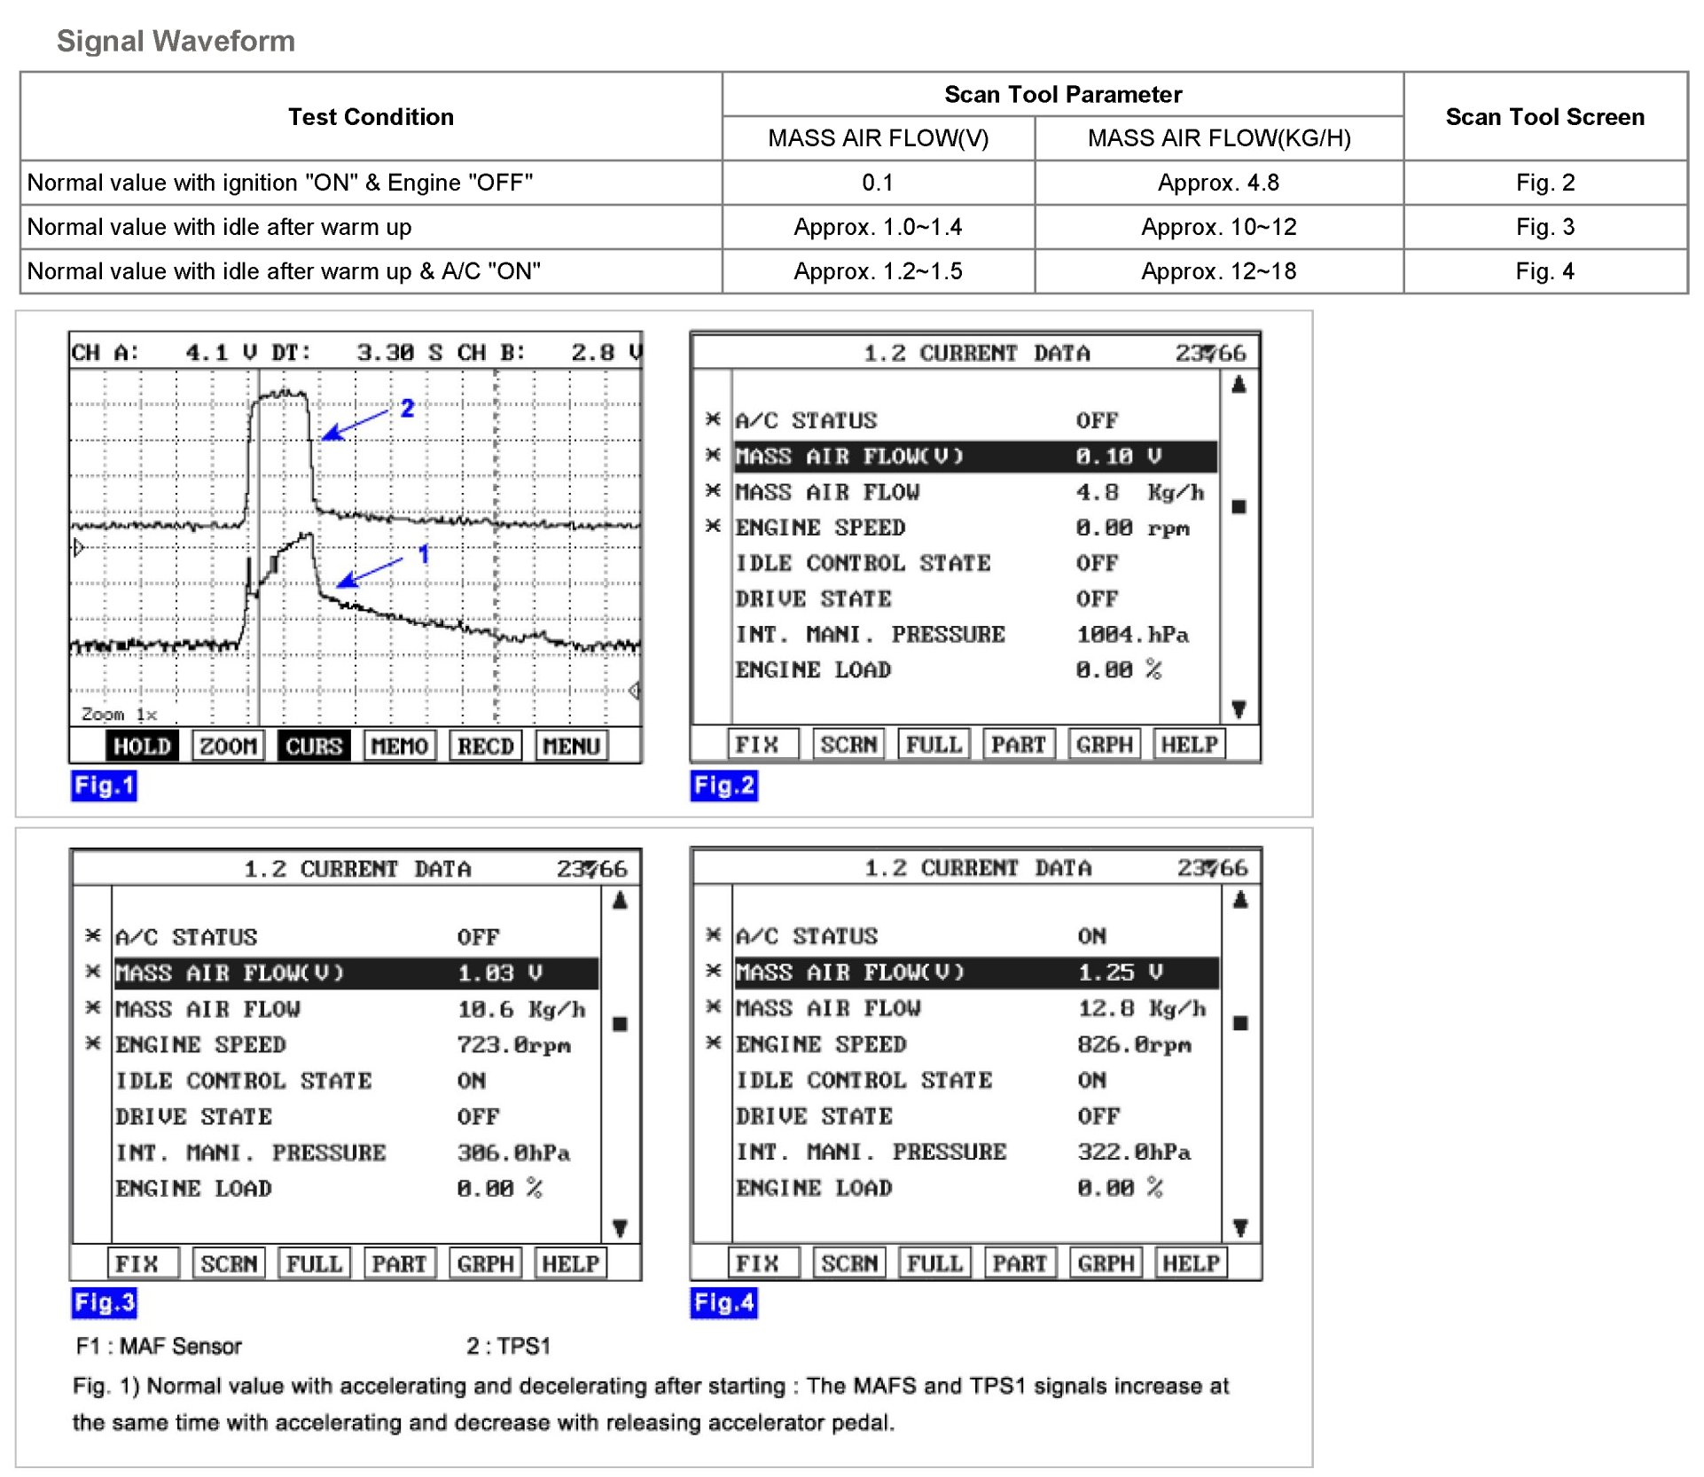Activate CURS cursor button in Fig.1
The width and height of the screenshot is (1704, 1477).
[x=314, y=746]
